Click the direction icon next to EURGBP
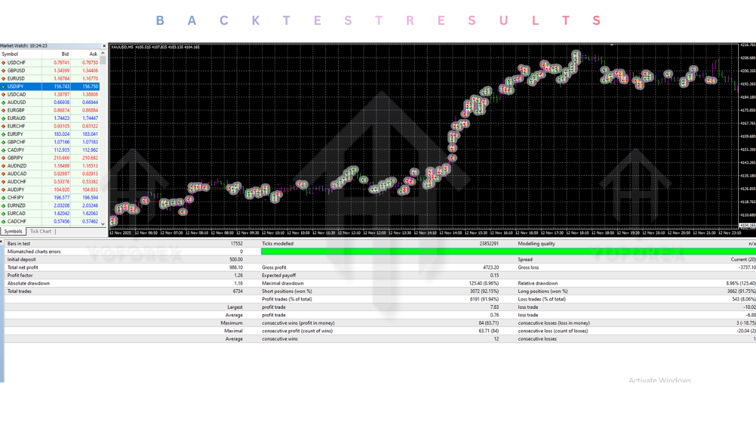Screen dimensions: 756x425 (4, 110)
